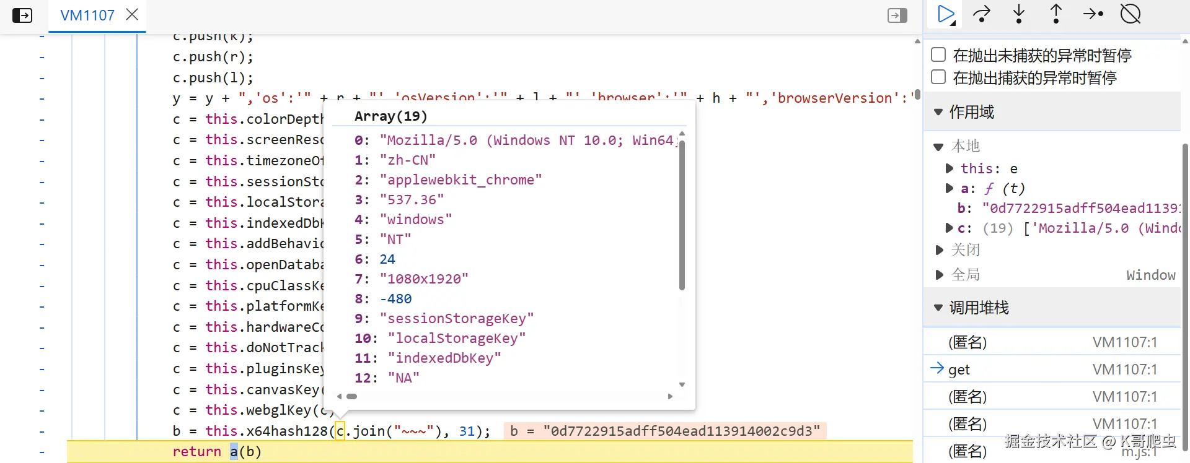Screen dimensions: 1190x463
Task: Close the VM1107 tab
Action: pyautogui.click(x=132, y=14)
